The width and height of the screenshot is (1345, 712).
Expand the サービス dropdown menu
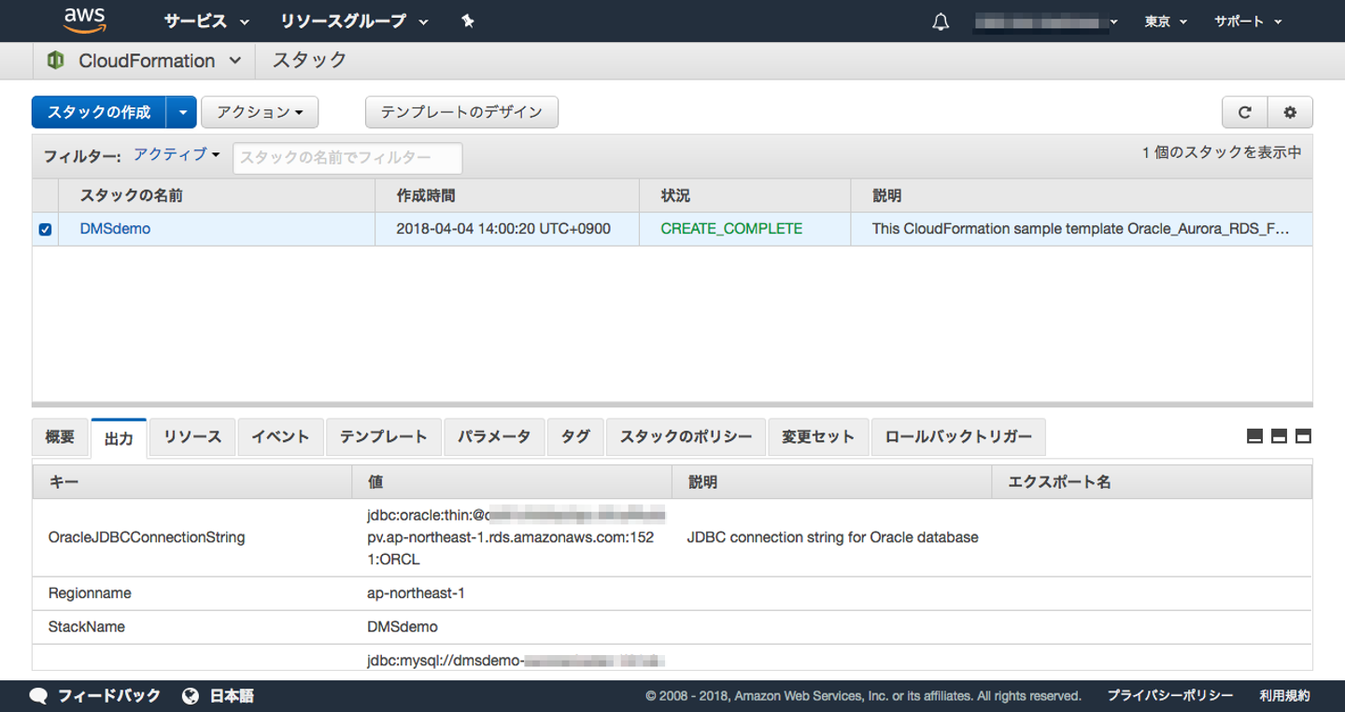(206, 21)
